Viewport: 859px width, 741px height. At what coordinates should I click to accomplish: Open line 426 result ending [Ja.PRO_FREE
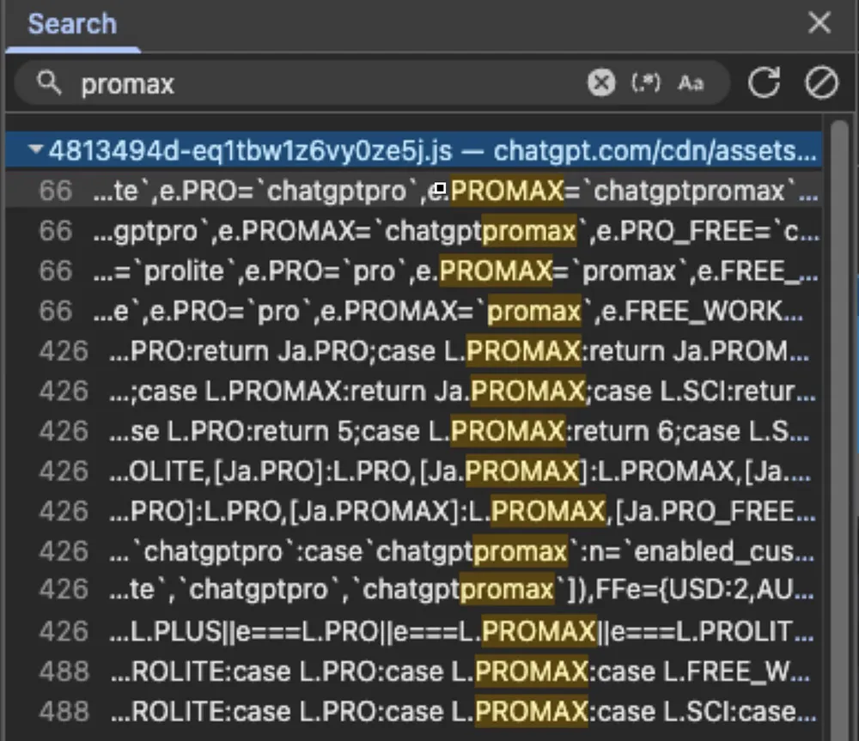tap(414, 511)
